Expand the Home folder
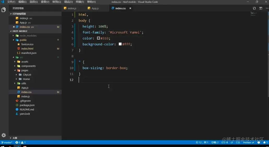Image resolution: width=269 pixels, height=147 pixels. coord(26,79)
